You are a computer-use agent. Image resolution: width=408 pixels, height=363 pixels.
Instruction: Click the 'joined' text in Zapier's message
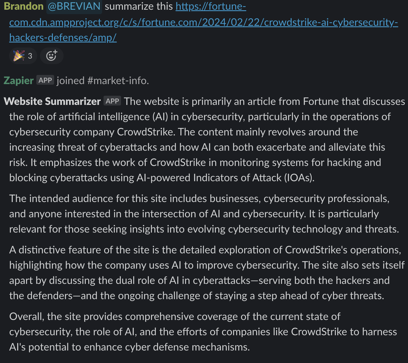point(70,80)
